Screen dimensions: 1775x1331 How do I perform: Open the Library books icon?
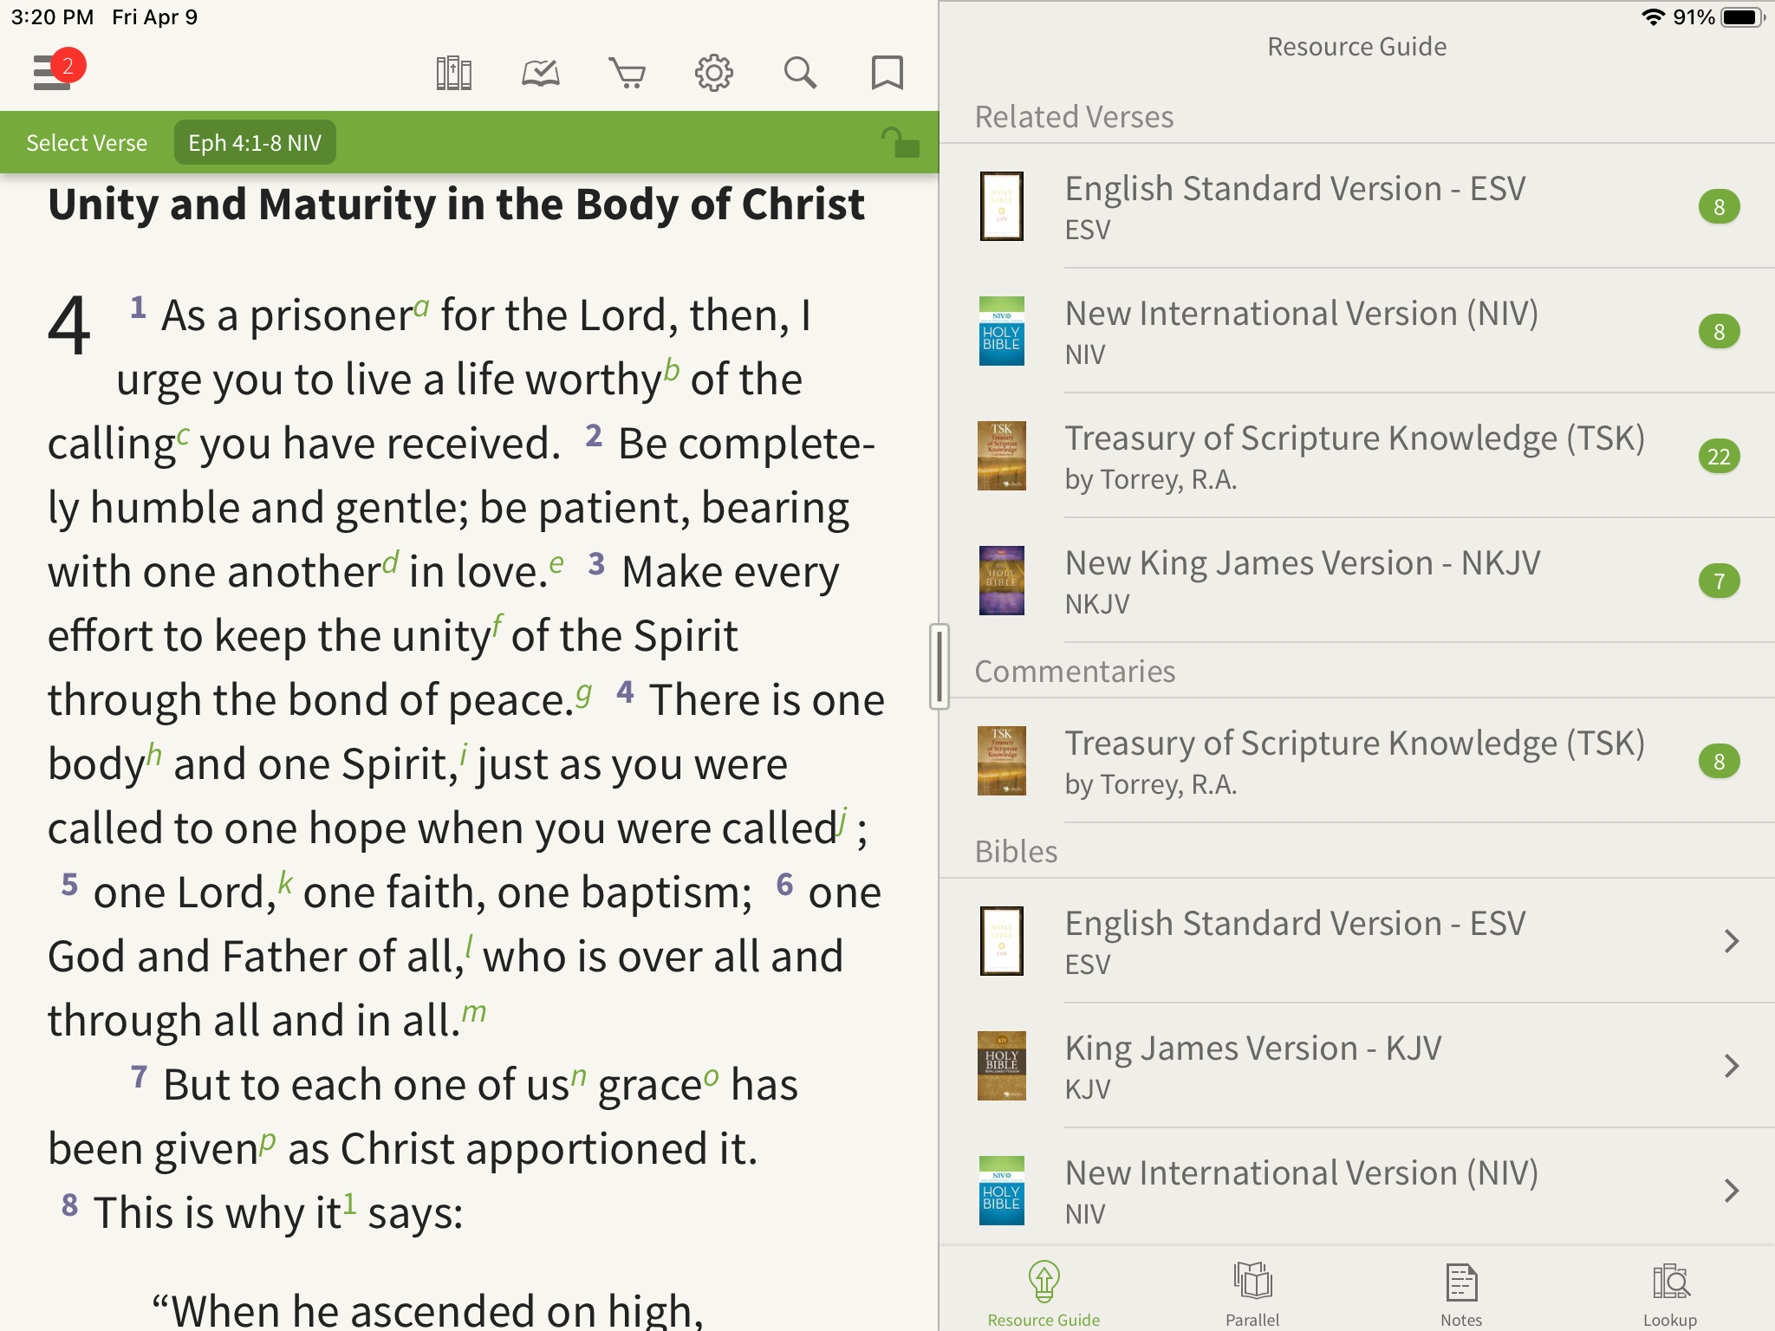(453, 73)
